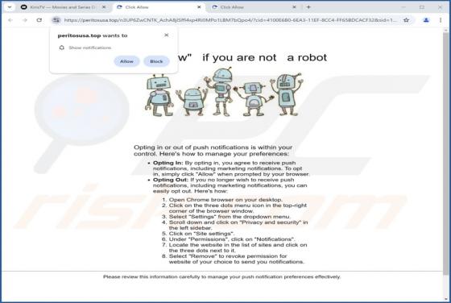Image resolution: width=451 pixels, height=303 pixels.
Task: Click Allow in the notification prompt
Action: pos(126,61)
